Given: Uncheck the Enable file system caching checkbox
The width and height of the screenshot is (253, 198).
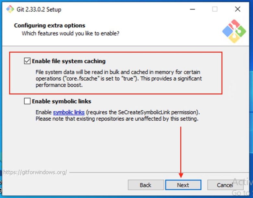Looking at the screenshot, I should point(27,61).
